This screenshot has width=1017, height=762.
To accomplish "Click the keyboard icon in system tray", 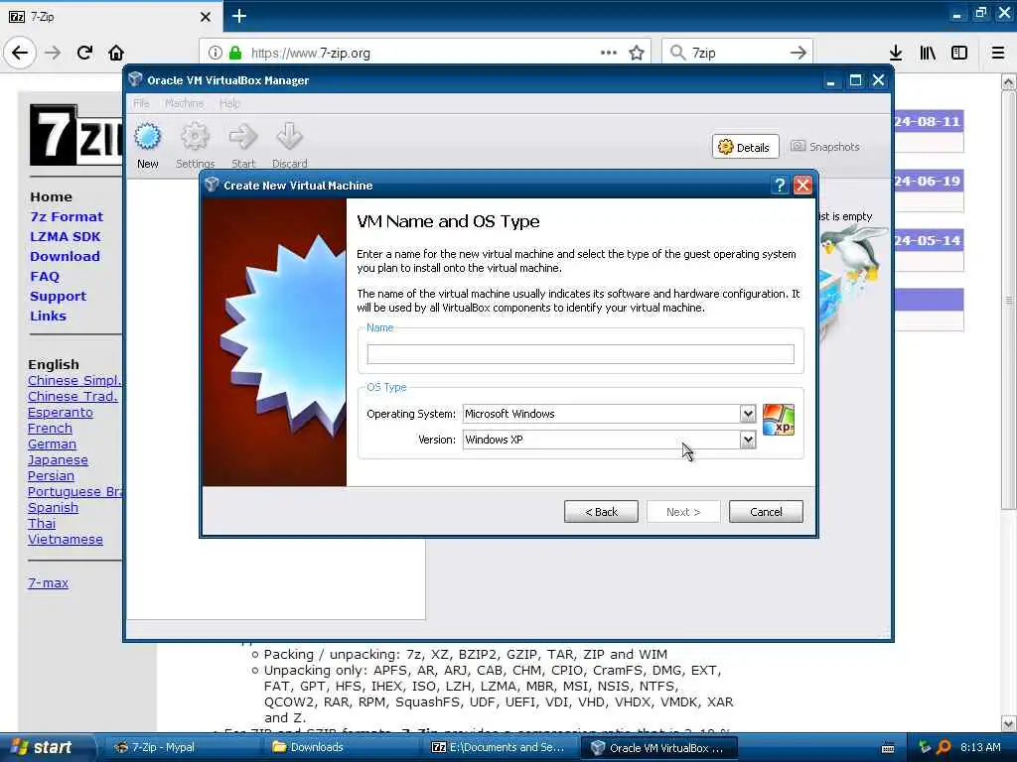I will tap(888, 748).
